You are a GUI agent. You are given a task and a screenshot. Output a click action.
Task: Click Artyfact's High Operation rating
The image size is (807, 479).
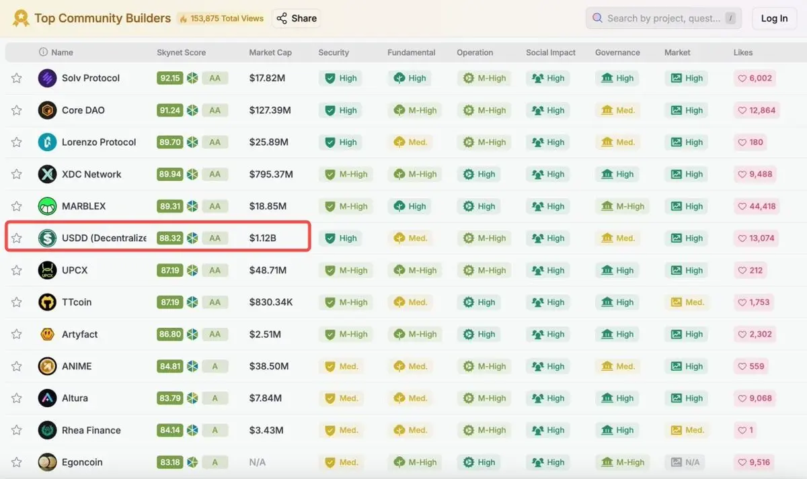(479, 334)
